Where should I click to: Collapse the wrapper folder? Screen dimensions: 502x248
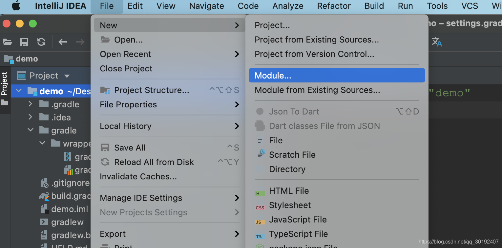coord(42,143)
